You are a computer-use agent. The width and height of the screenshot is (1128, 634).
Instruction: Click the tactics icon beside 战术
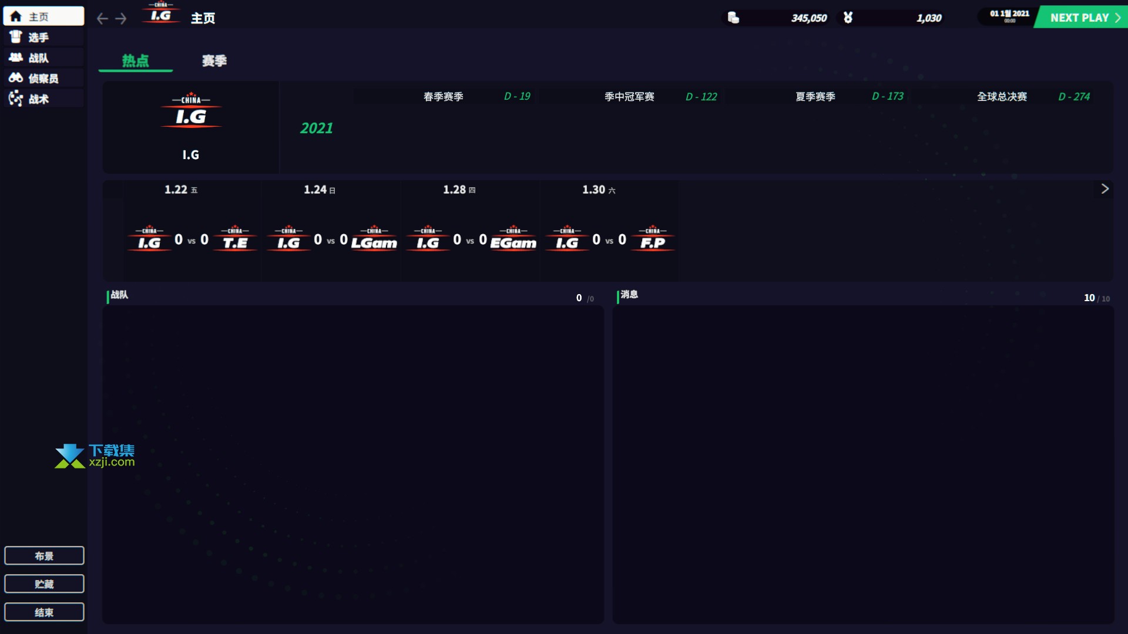(16, 98)
